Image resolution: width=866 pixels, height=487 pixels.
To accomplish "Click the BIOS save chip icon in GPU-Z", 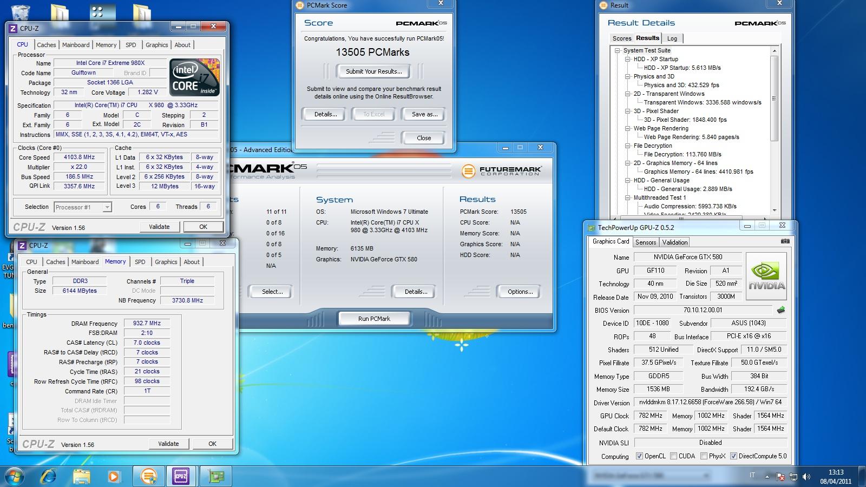I will [x=780, y=311].
